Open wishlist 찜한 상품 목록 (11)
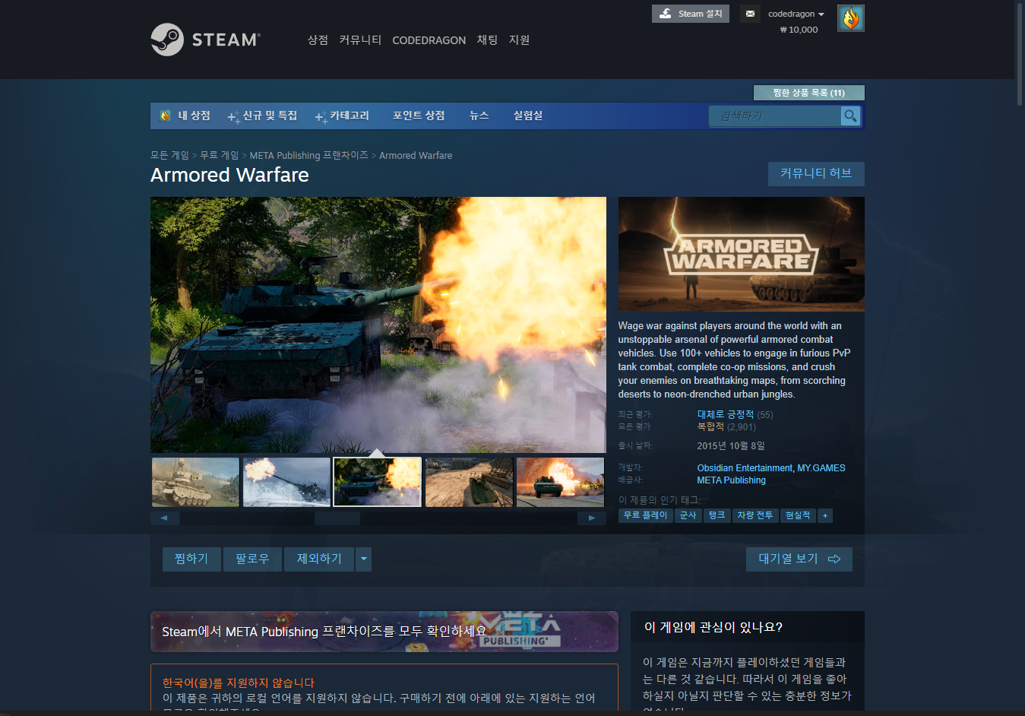This screenshot has width=1025, height=716. click(808, 93)
